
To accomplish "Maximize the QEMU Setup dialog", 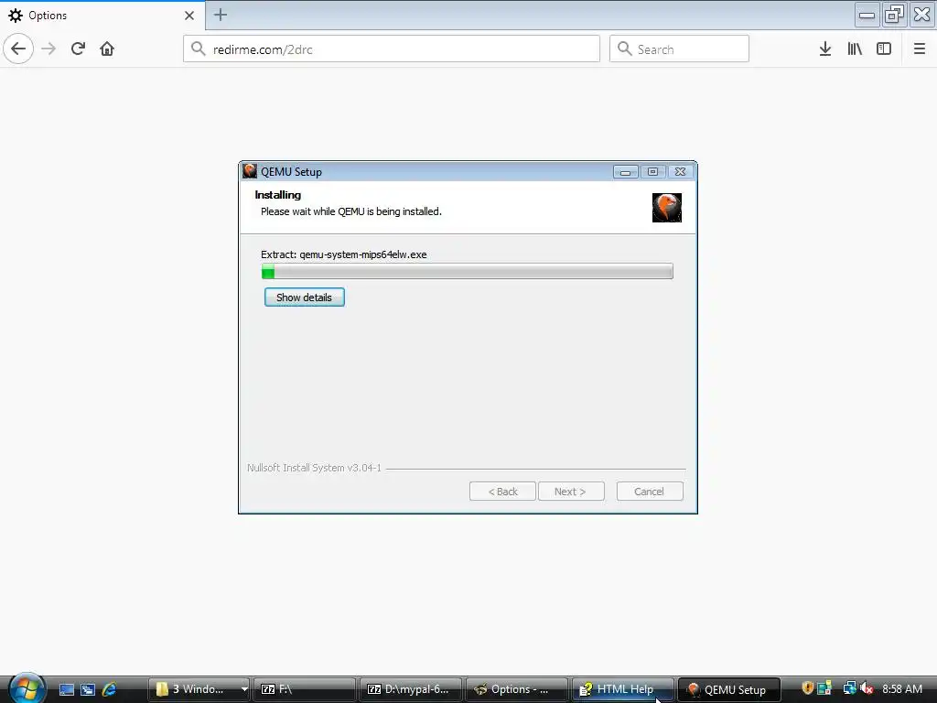I will pos(652,172).
